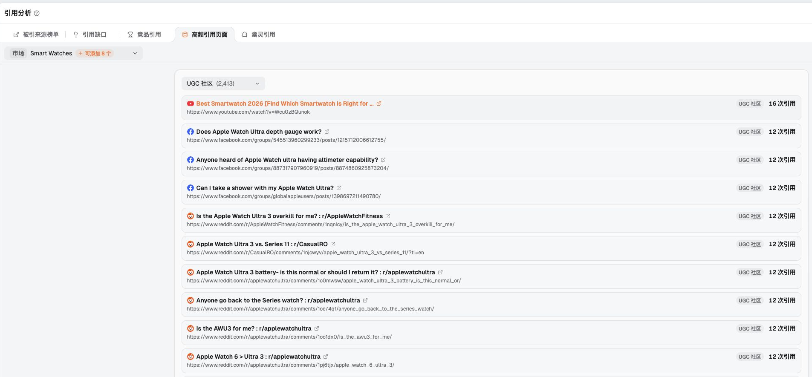
Task: Click the 16 次引用 citation count
Action: [x=782, y=104]
